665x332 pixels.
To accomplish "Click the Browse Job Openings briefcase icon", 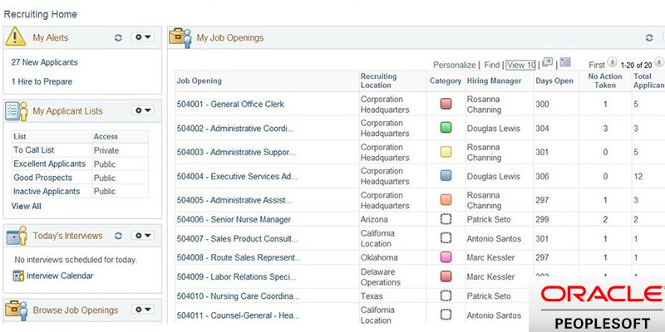I will (16, 310).
